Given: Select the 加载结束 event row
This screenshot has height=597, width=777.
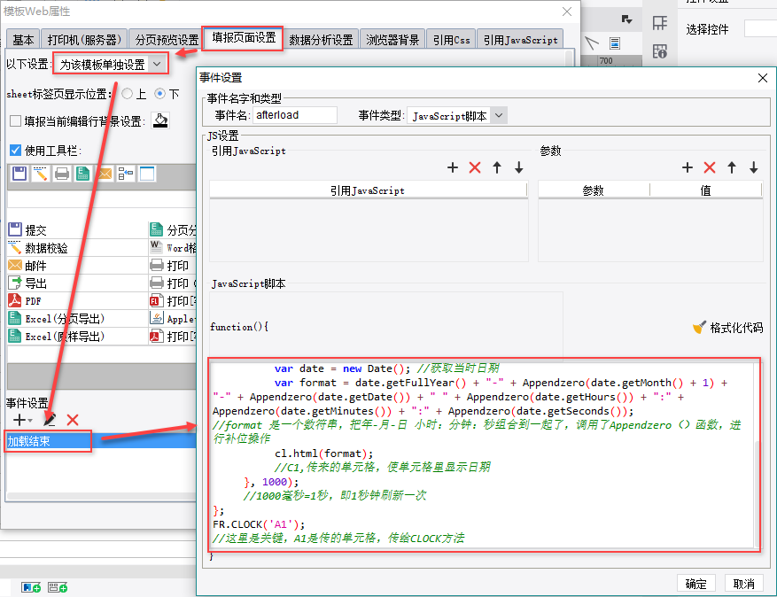Looking at the screenshot, I should [101, 441].
